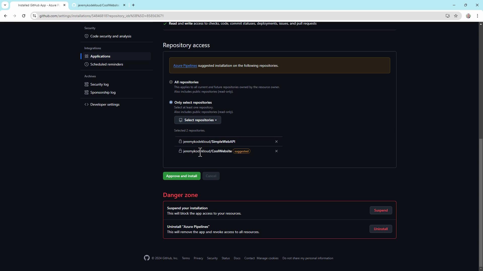Click the Cancel button
The width and height of the screenshot is (483, 271).
click(211, 176)
